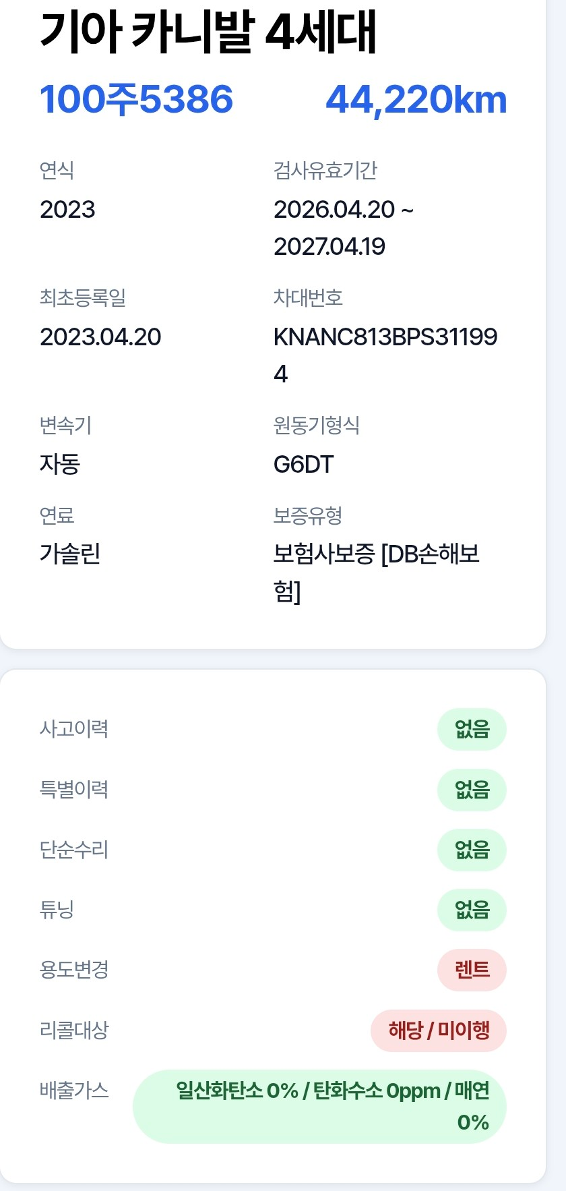Click the 연료 value 가솔린
The width and height of the screenshot is (566, 1191).
pyautogui.click(x=70, y=554)
